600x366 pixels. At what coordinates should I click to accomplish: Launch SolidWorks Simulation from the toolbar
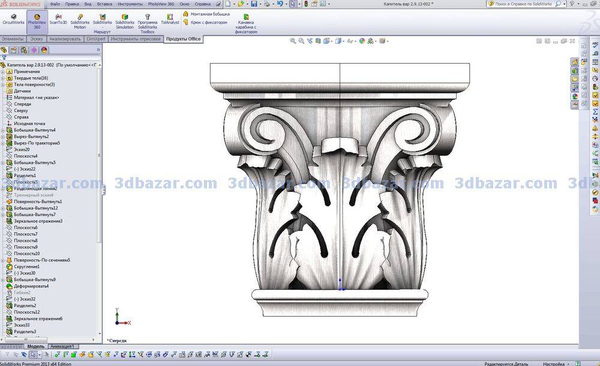125,21
